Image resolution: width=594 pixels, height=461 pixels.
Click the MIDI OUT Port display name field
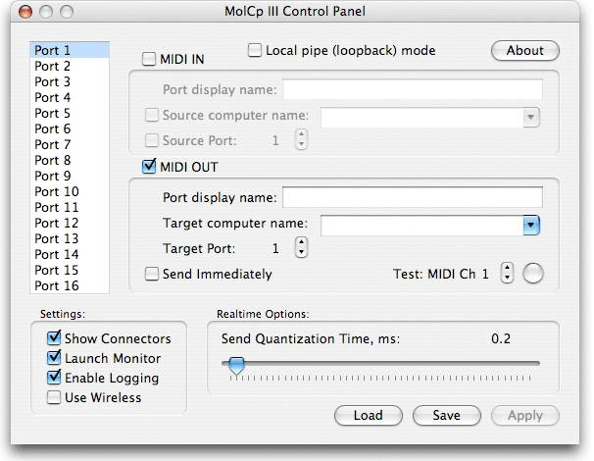(x=412, y=197)
